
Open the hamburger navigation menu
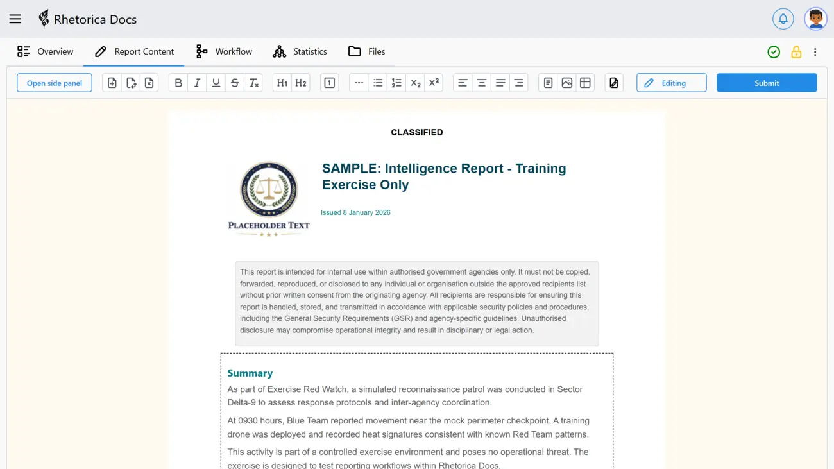(15, 19)
